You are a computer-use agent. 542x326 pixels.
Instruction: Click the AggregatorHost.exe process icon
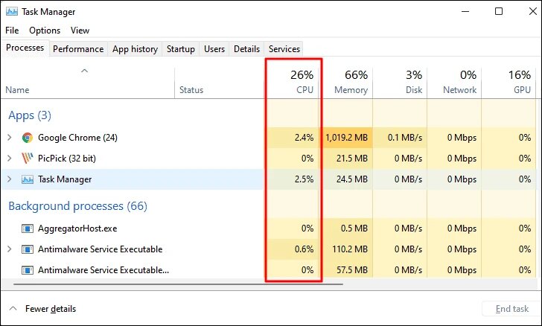[x=28, y=228]
